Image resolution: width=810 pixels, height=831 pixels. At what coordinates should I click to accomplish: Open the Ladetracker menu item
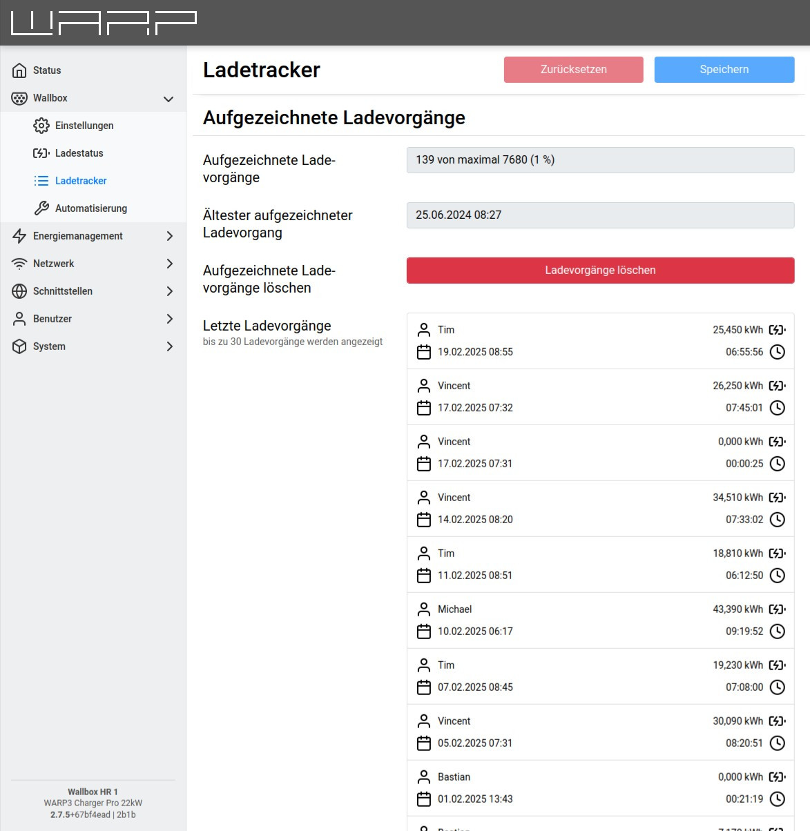[81, 181]
